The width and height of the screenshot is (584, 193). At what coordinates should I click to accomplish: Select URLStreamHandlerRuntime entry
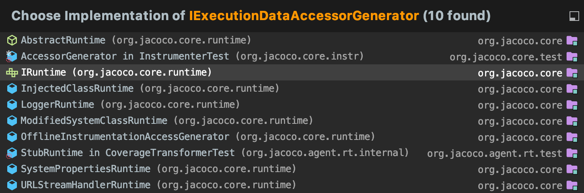[x=85, y=185]
